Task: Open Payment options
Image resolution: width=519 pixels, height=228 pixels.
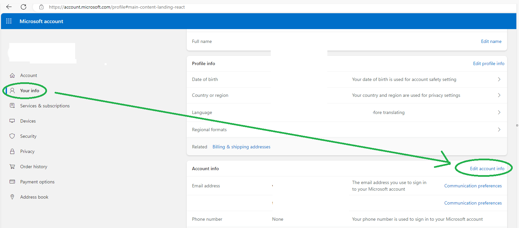Action: pos(37,182)
